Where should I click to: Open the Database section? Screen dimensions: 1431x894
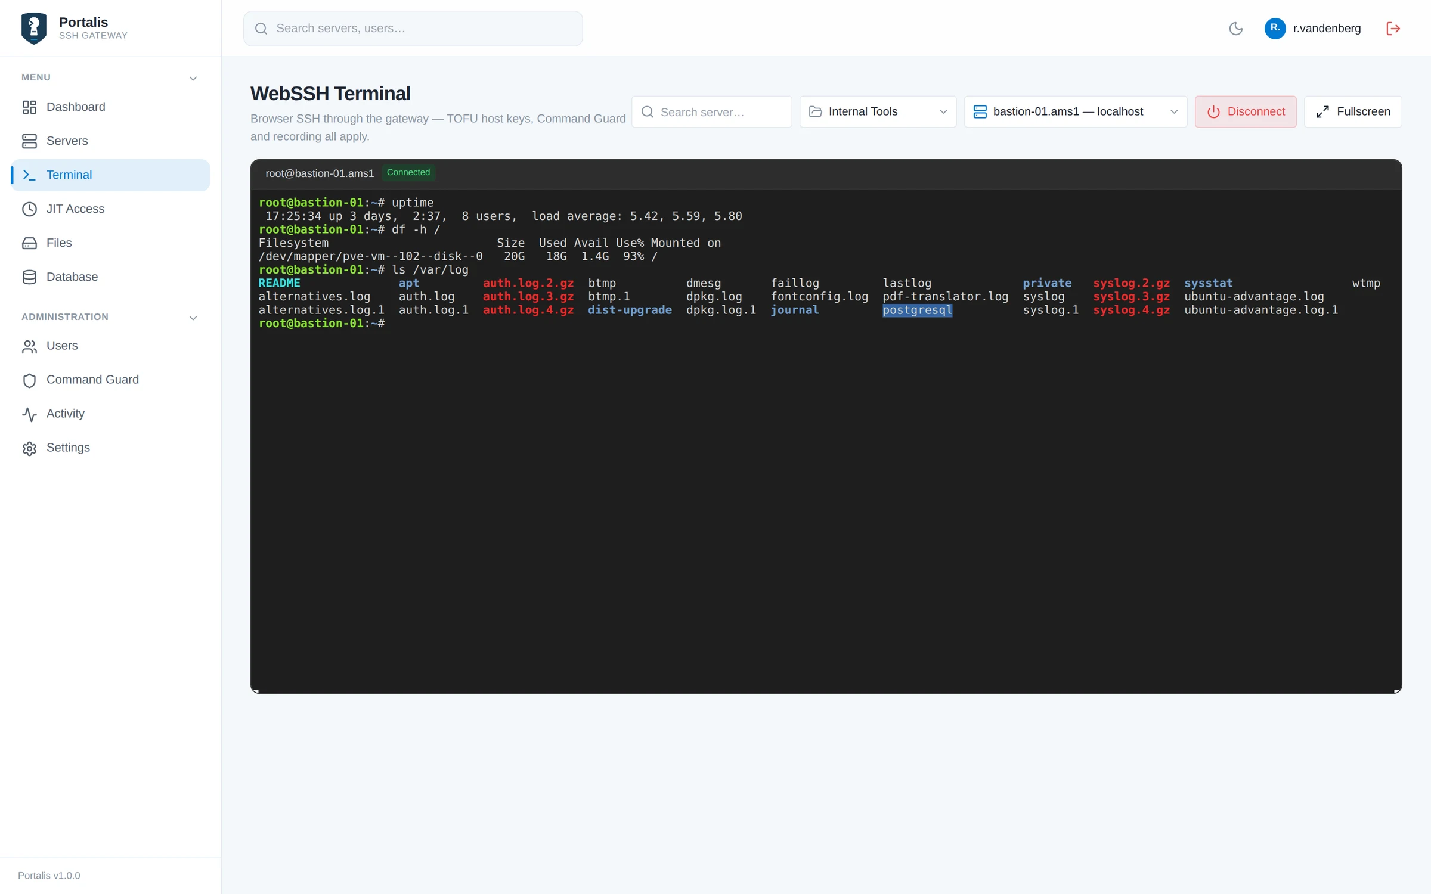click(110, 277)
